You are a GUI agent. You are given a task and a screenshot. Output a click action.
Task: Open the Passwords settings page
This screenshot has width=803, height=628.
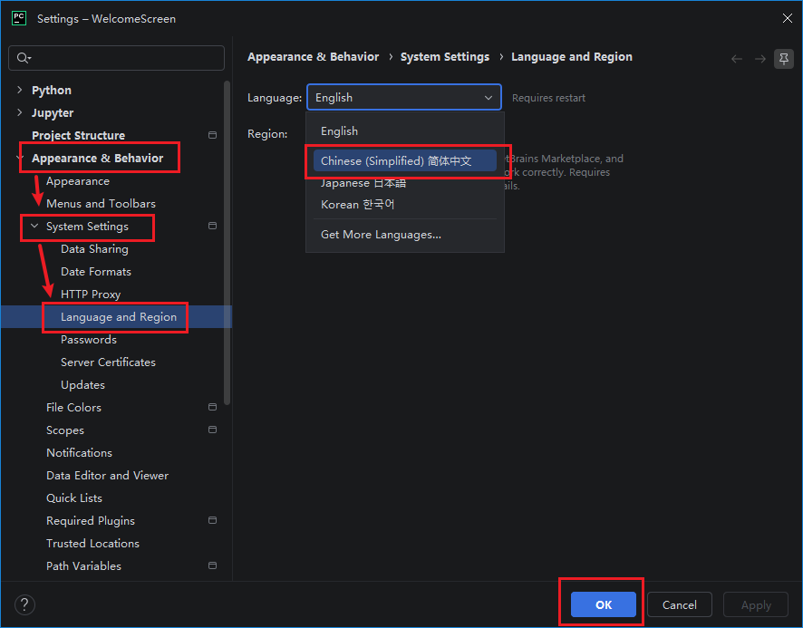89,340
